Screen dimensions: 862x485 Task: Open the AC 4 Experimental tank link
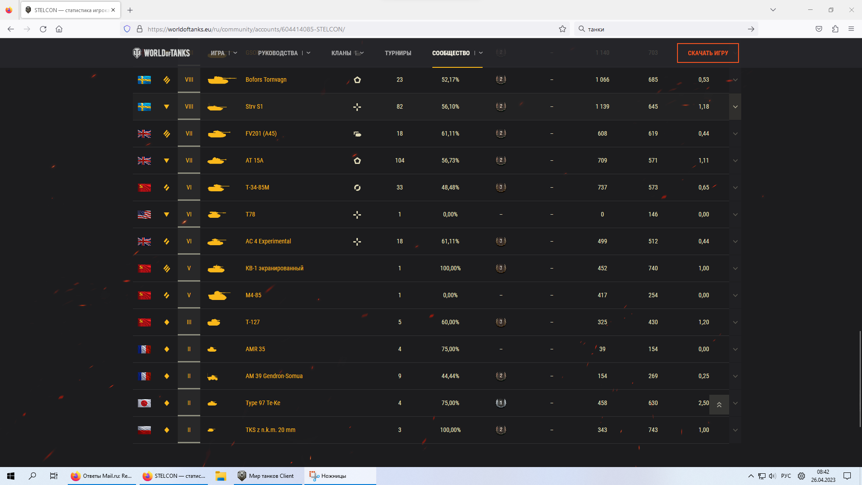click(268, 242)
